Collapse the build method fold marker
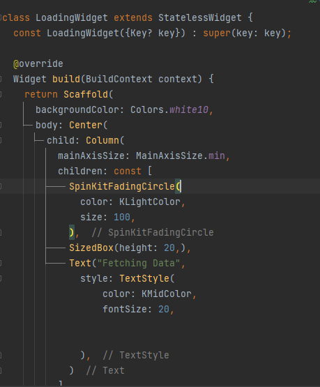 click(x=1, y=79)
